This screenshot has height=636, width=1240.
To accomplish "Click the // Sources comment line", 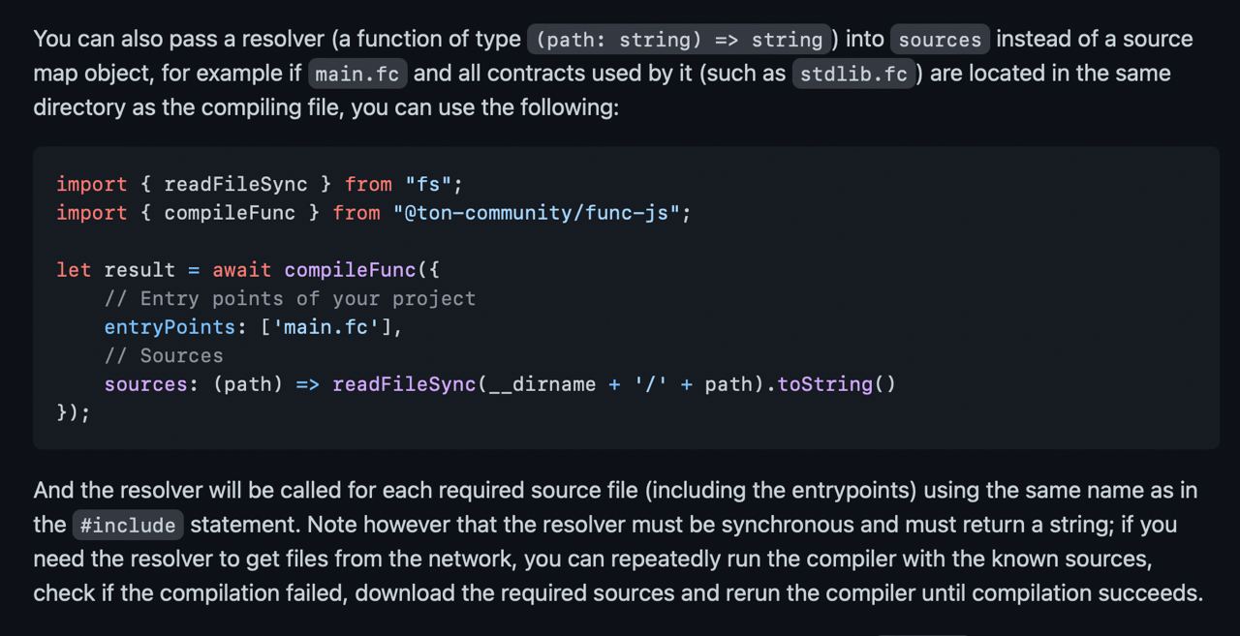I will 164,355.
